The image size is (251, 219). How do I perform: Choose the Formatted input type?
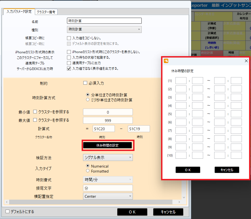point(88,171)
